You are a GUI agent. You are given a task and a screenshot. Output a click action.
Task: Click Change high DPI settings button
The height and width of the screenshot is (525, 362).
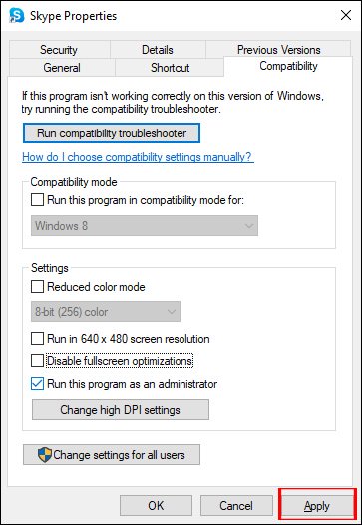pos(121,410)
